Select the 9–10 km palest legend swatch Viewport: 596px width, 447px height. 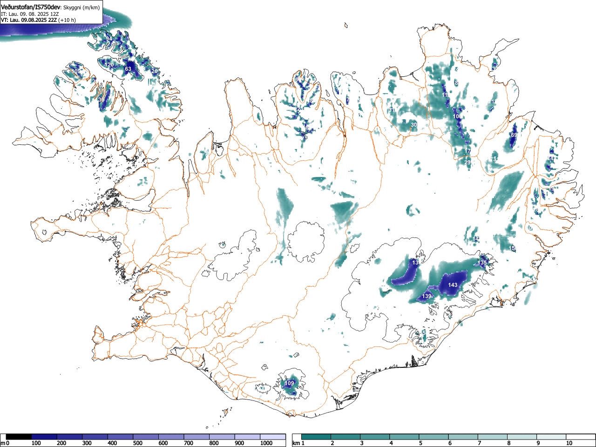tap(552, 437)
